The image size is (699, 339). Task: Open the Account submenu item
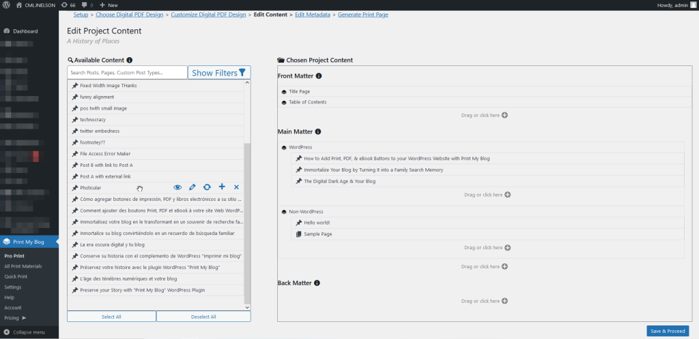coord(13,308)
